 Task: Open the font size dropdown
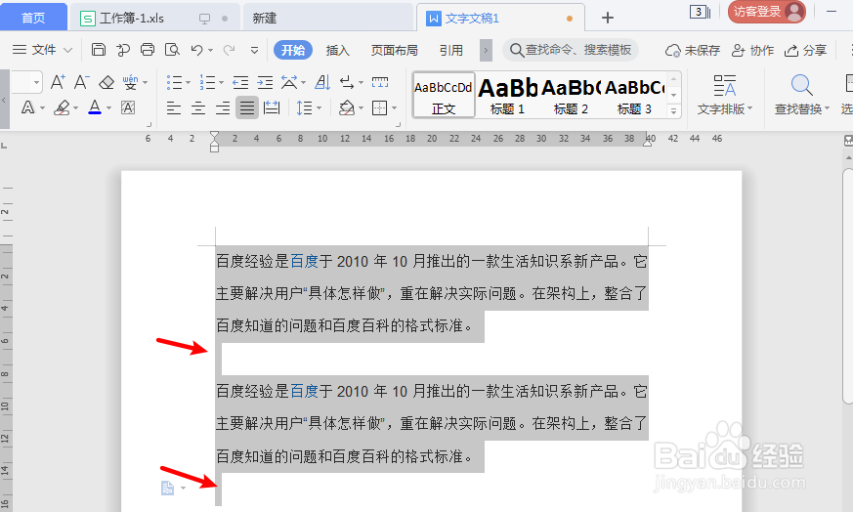[36, 83]
